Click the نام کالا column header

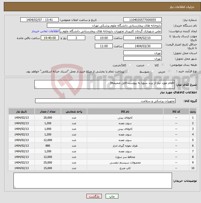pyautogui.click(x=125, y=111)
